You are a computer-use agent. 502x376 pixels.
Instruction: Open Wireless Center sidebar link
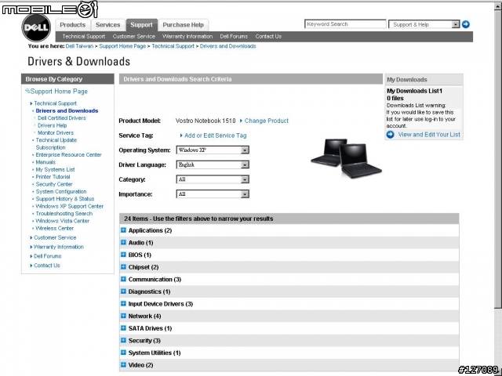click(54, 228)
